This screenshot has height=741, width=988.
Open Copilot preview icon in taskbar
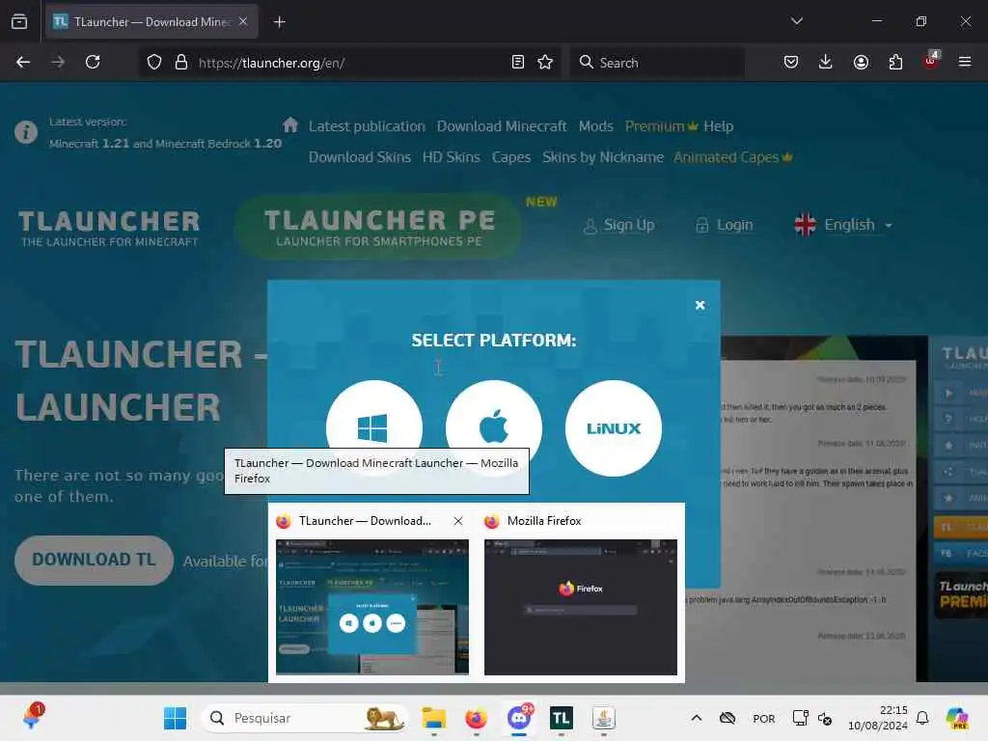[x=958, y=718]
